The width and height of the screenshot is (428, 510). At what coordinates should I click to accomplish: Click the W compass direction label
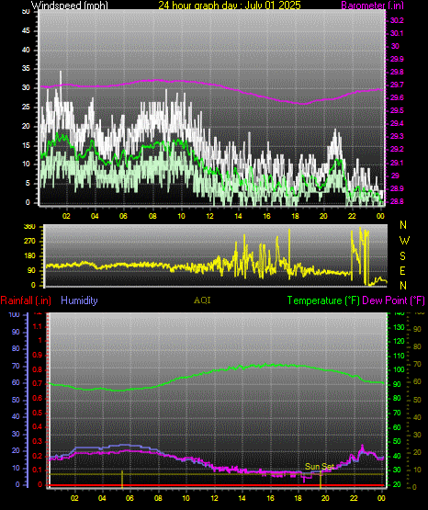pyautogui.click(x=404, y=241)
